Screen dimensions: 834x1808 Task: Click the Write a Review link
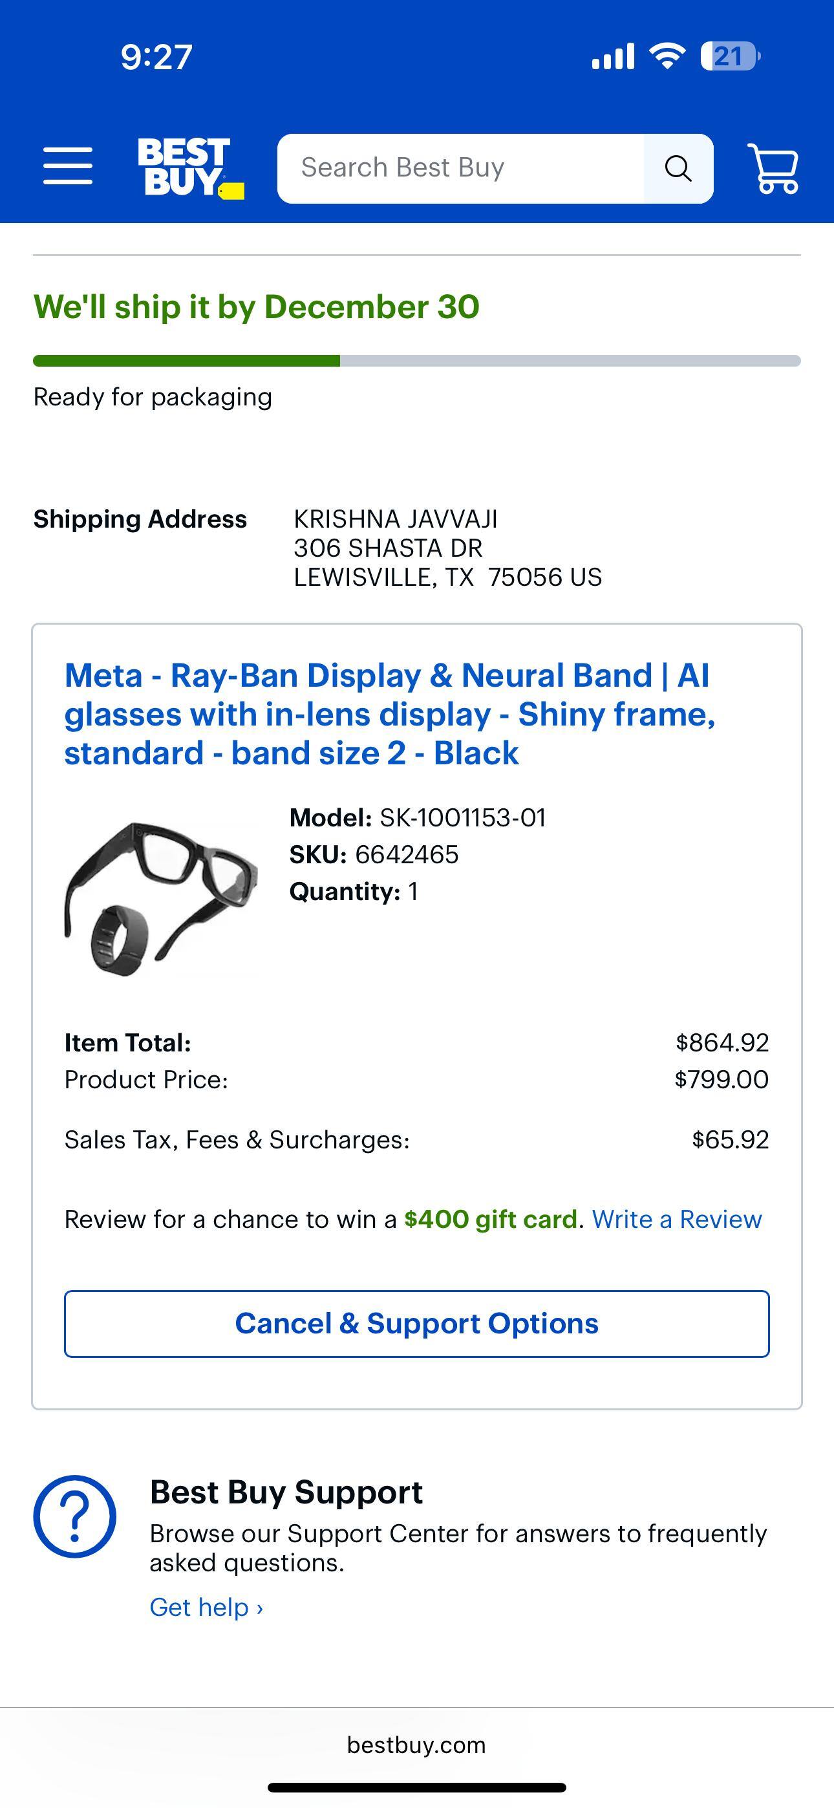pos(677,1220)
